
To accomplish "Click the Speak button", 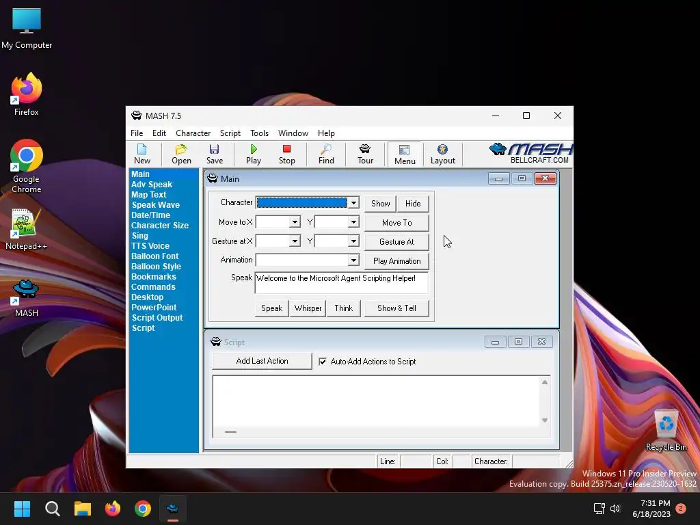I will coord(271,308).
